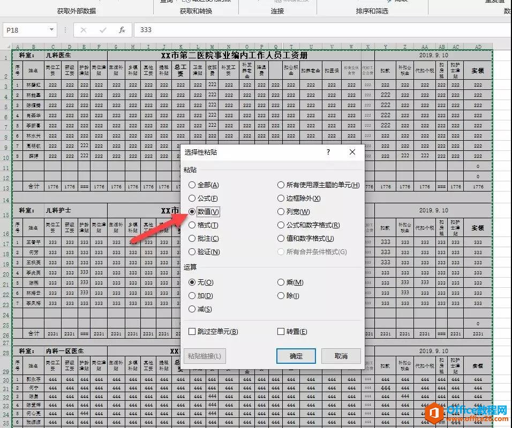Select the 列宽 paste option
The width and height of the screenshot is (512, 428).
(281, 211)
